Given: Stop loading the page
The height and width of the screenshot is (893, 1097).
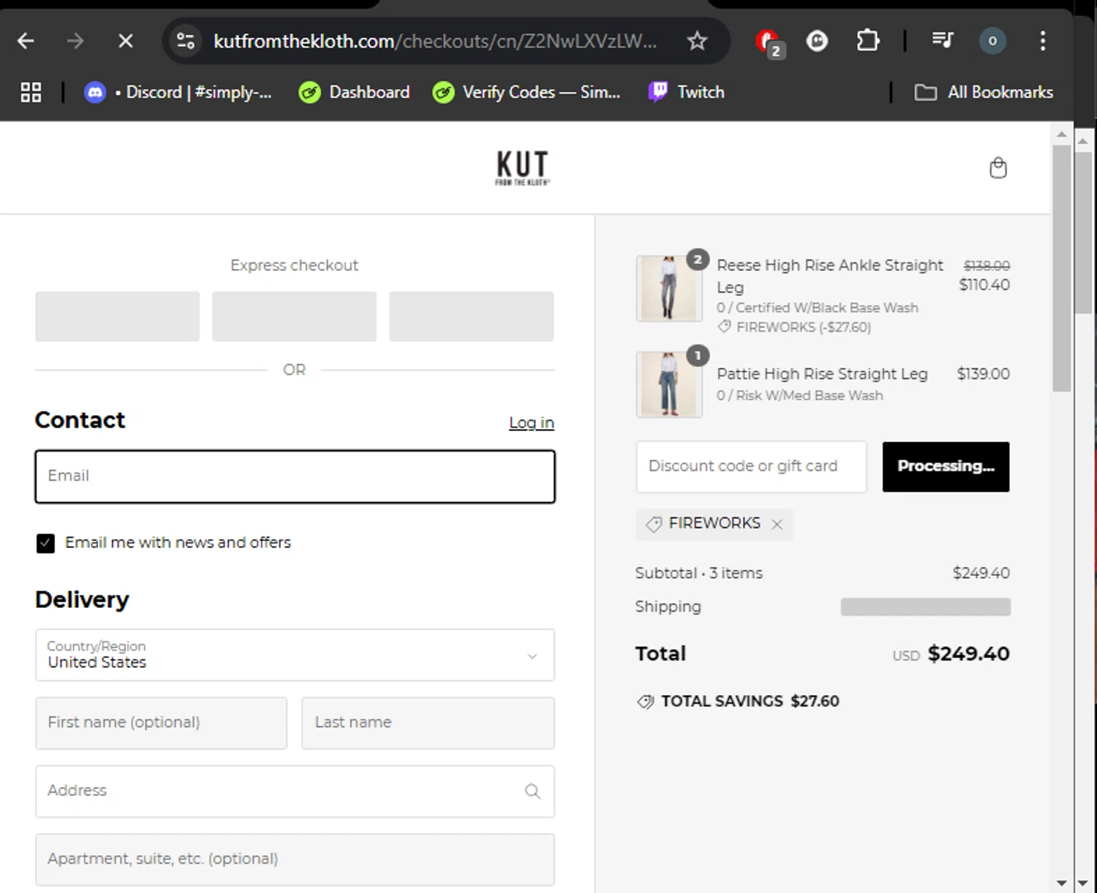Looking at the screenshot, I should click(x=126, y=41).
